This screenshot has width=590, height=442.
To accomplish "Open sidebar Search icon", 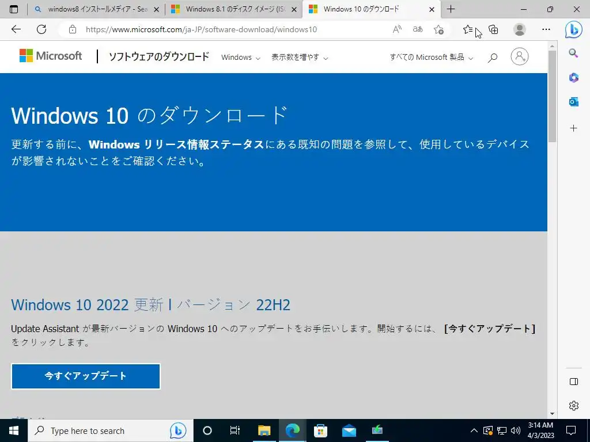I will tap(573, 53).
